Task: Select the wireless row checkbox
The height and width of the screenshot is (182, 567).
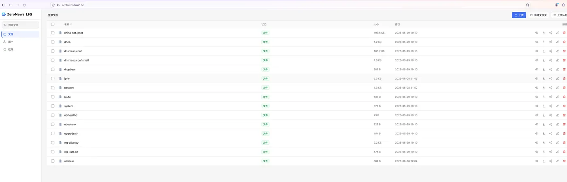Action: (x=53, y=161)
